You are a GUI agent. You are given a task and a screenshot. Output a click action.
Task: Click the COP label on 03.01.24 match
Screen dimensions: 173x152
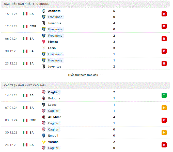33,120
